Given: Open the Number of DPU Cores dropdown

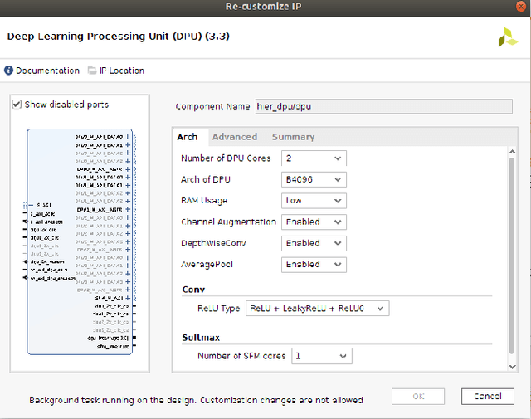Looking at the screenshot, I should point(314,158).
